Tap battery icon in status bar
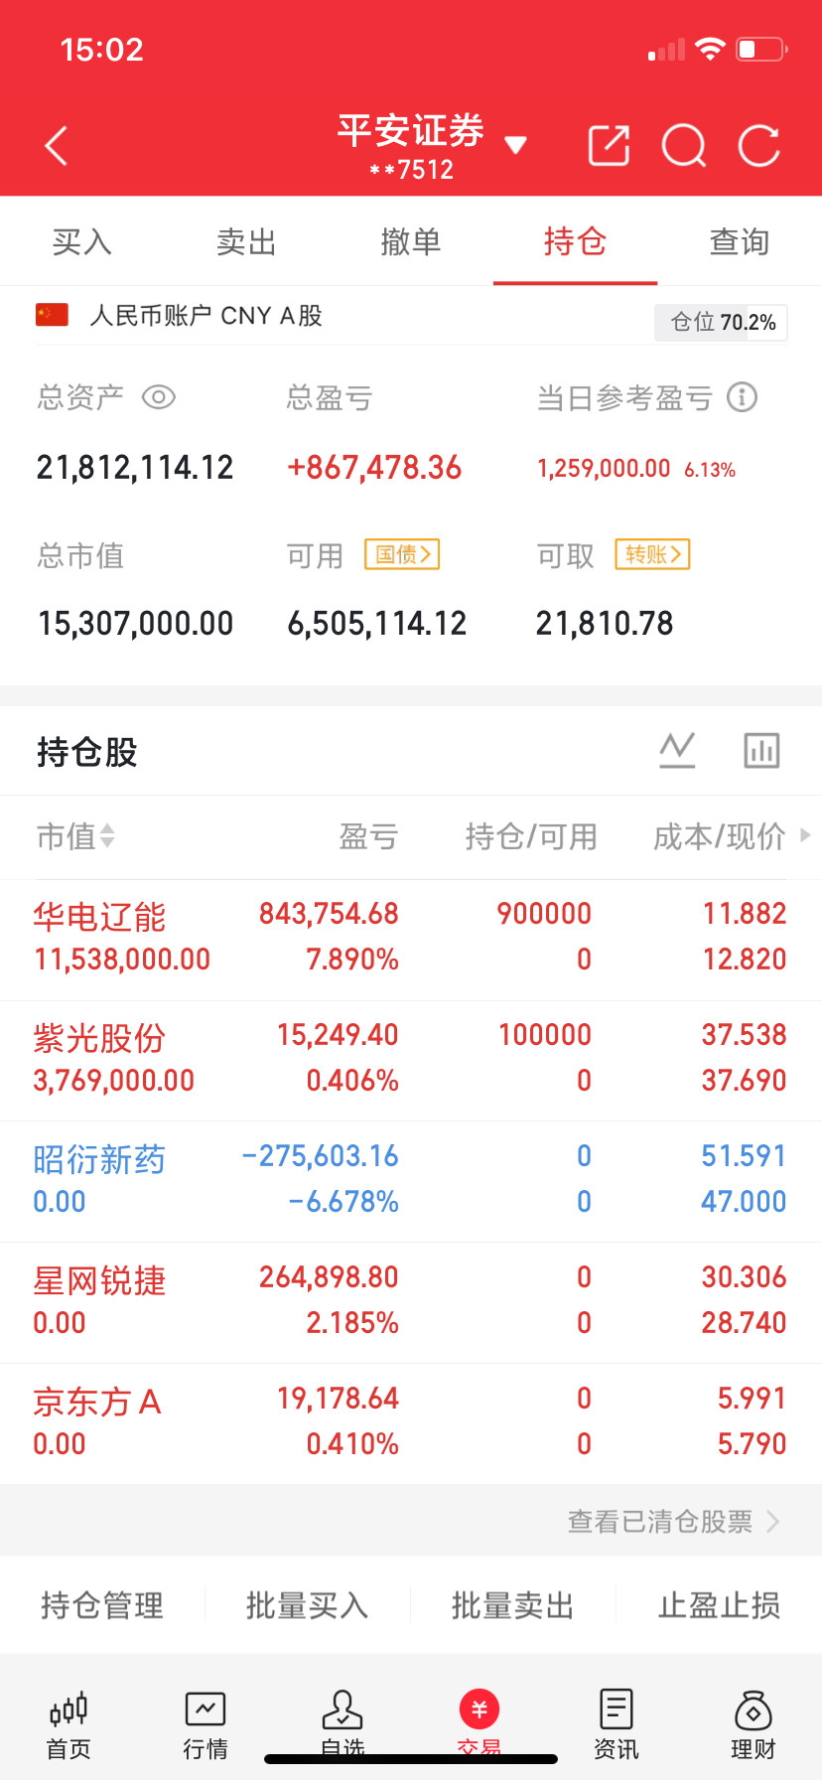Image resolution: width=822 pixels, height=1780 pixels. point(761,49)
